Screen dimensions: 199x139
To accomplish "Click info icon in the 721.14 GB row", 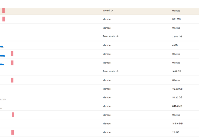I will click(118, 36).
